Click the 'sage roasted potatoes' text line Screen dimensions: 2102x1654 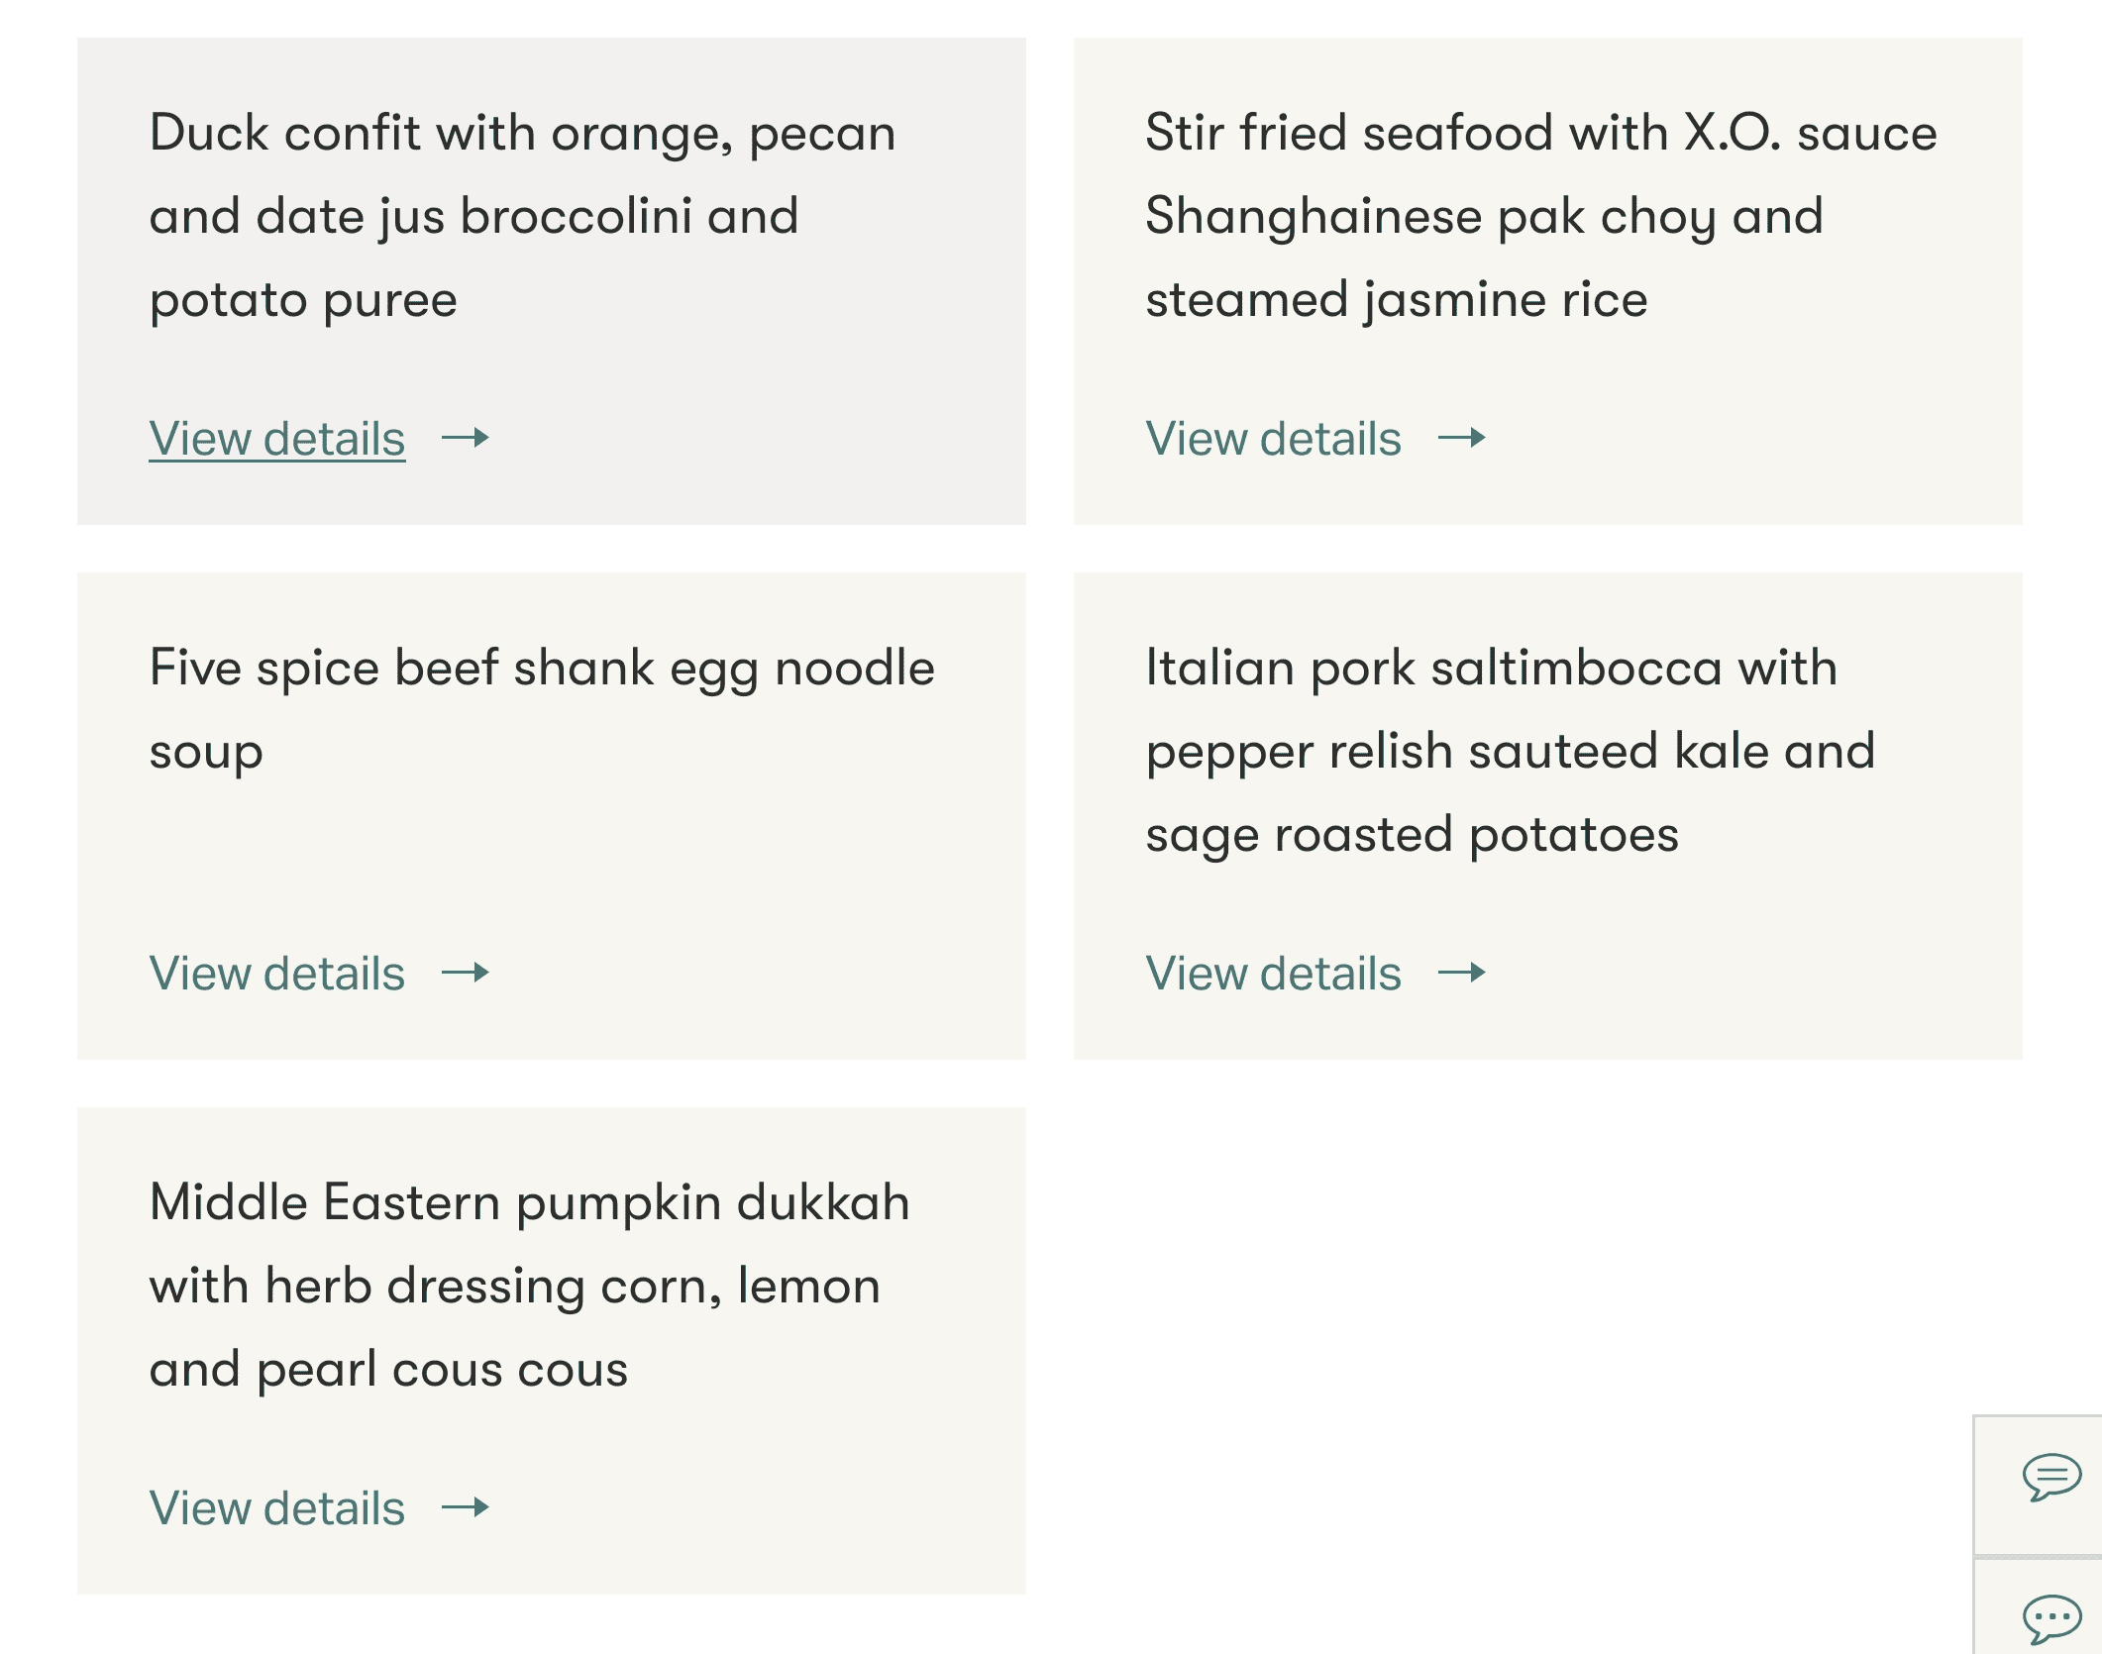pos(1412,834)
